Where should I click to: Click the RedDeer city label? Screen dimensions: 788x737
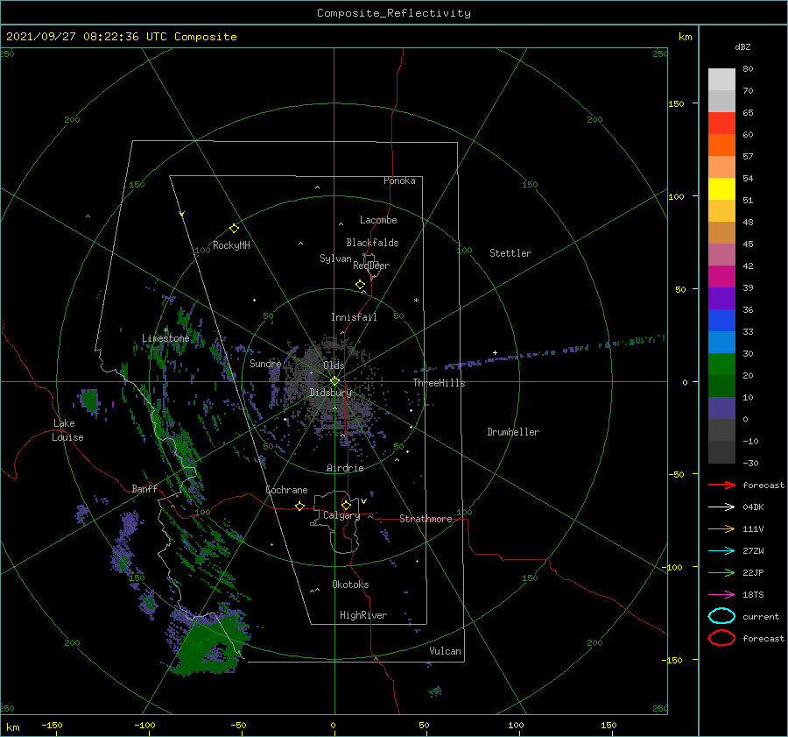coord(371,266)
